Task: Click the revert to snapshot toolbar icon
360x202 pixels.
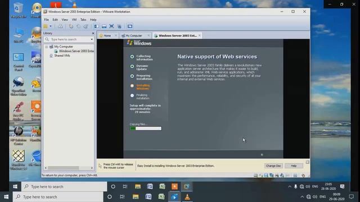Action: coord(79,26)
